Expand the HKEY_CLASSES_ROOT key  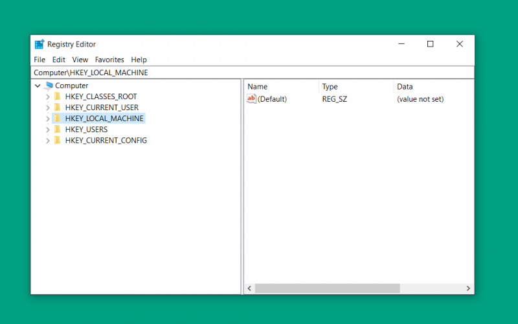(47, 97)
